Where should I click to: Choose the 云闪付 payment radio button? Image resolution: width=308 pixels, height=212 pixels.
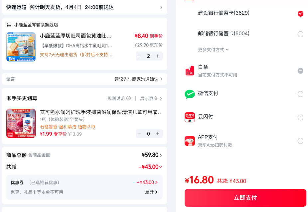(x=300, y=117)
